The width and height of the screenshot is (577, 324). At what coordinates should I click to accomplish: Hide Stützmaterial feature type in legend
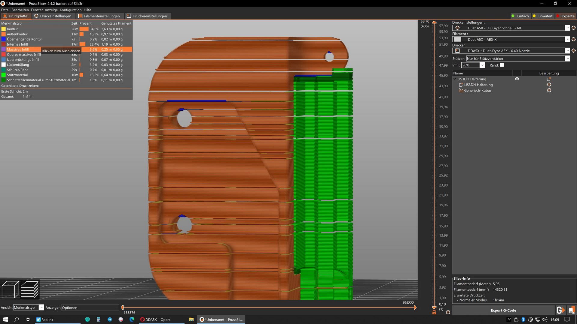point(66,75)
